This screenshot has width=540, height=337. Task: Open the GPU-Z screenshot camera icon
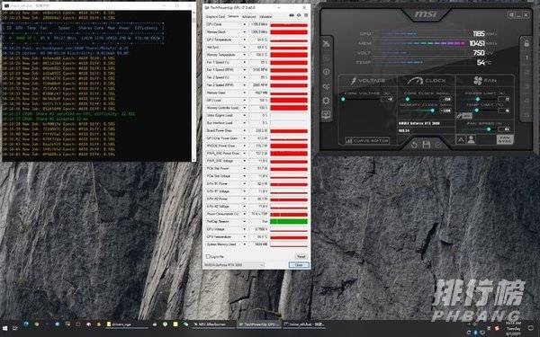[292, 15]
